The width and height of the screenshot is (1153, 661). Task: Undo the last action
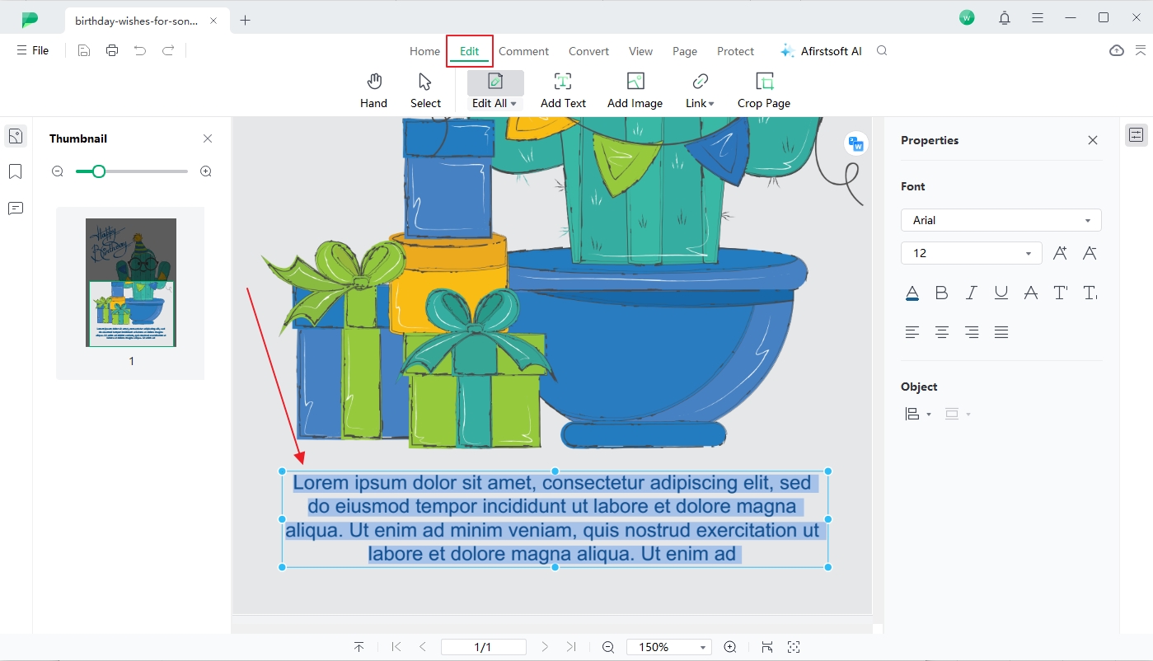pyautogui.click(x=140, y=50)
